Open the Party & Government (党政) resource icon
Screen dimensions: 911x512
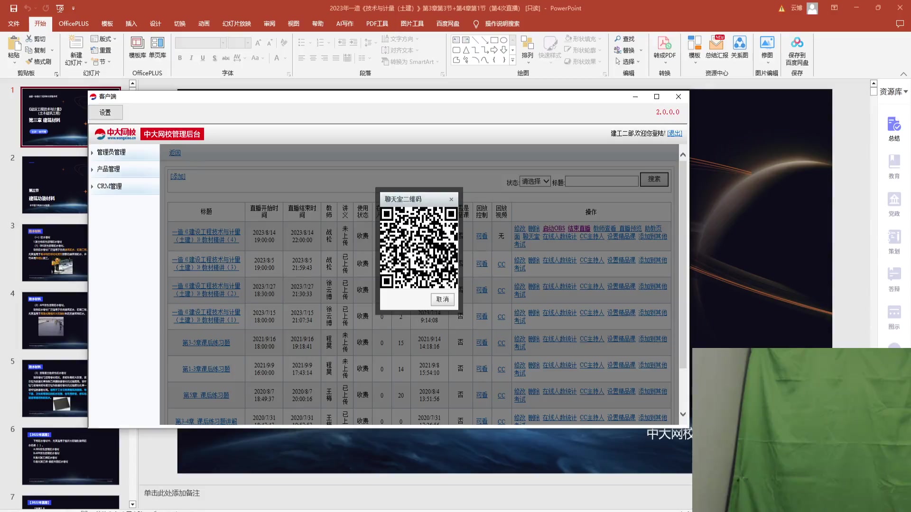(x=894, y=200)
